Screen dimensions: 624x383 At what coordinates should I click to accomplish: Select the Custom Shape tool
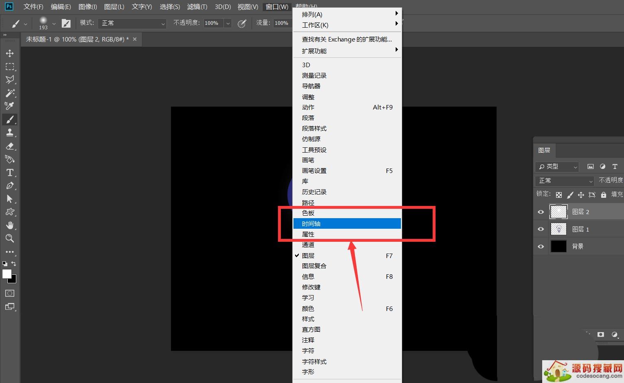tap(10, 212)
